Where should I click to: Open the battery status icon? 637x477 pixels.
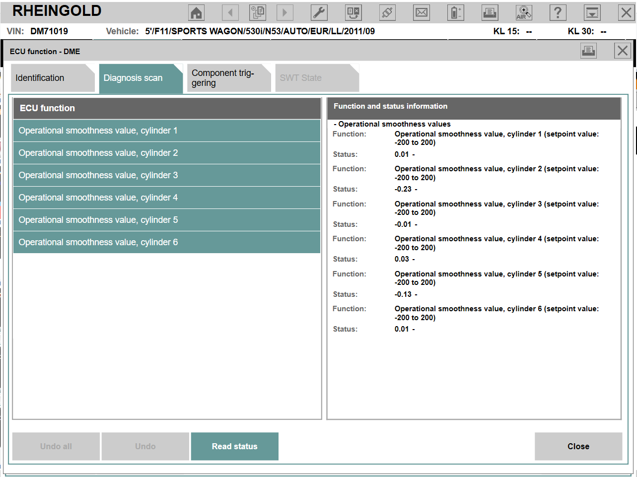pos(455,12)
